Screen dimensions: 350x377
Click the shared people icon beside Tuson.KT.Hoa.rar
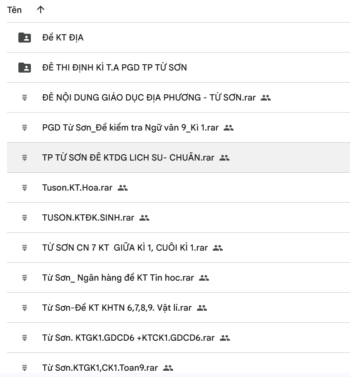click(123, 188)
